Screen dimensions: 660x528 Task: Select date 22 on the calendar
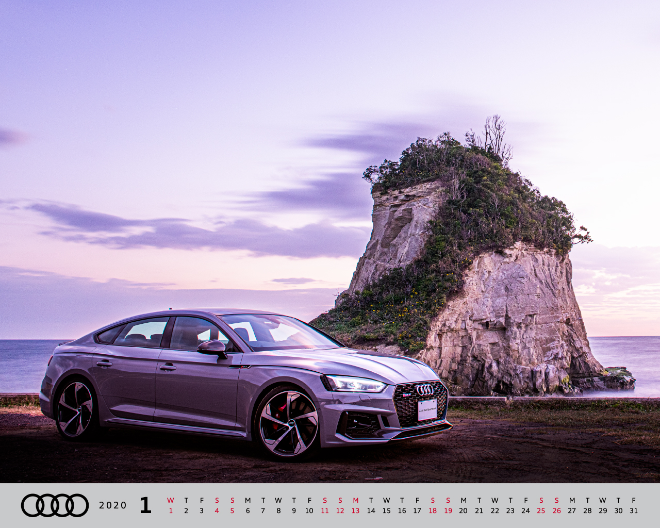(494, 510)
